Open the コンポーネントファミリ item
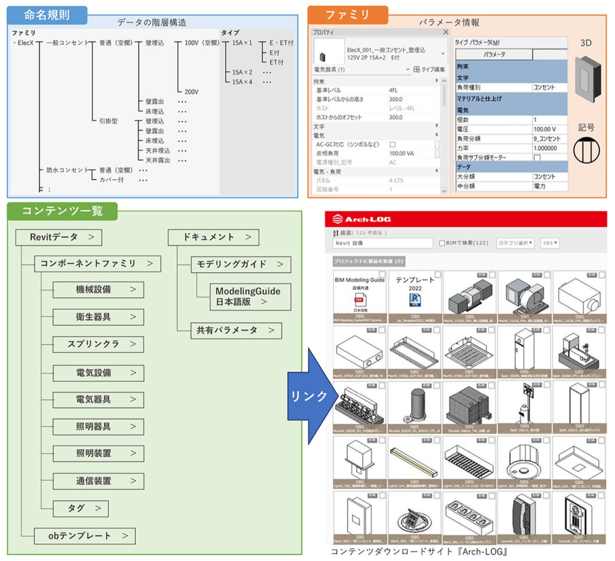Viewport: 615px width, 561px height. click(97, 264)
